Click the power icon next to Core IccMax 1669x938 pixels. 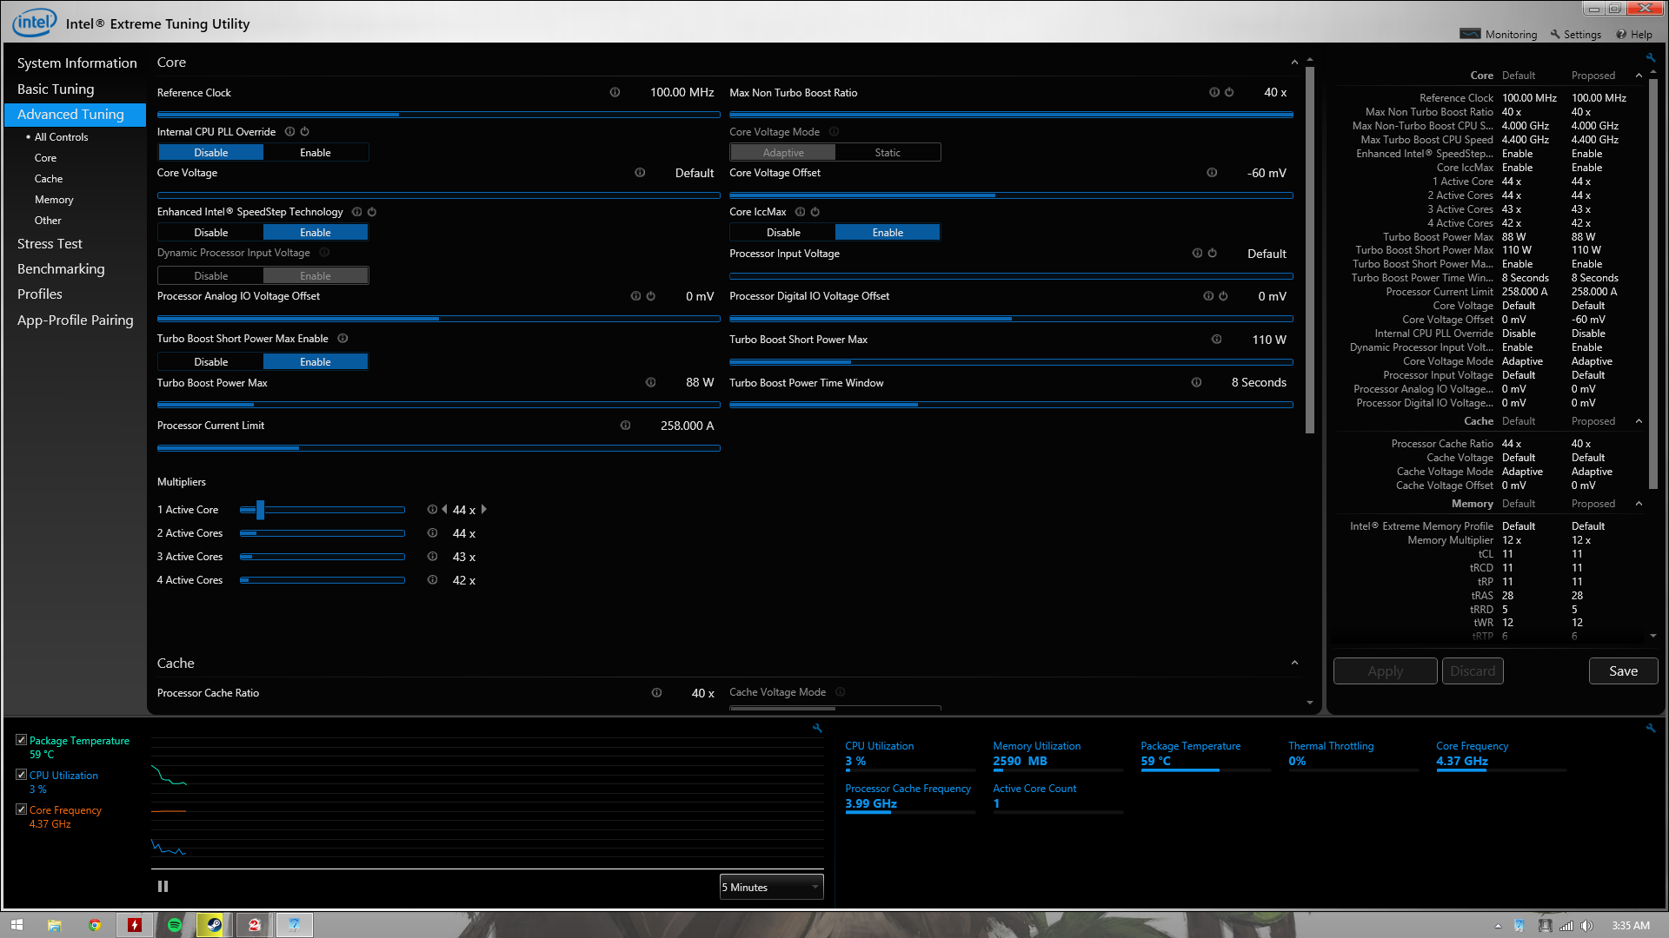(815, 212)
